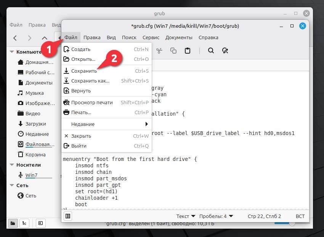The image size is (324, 237).
Task: Go back in file manager toolbar
Action: point(15,38)
